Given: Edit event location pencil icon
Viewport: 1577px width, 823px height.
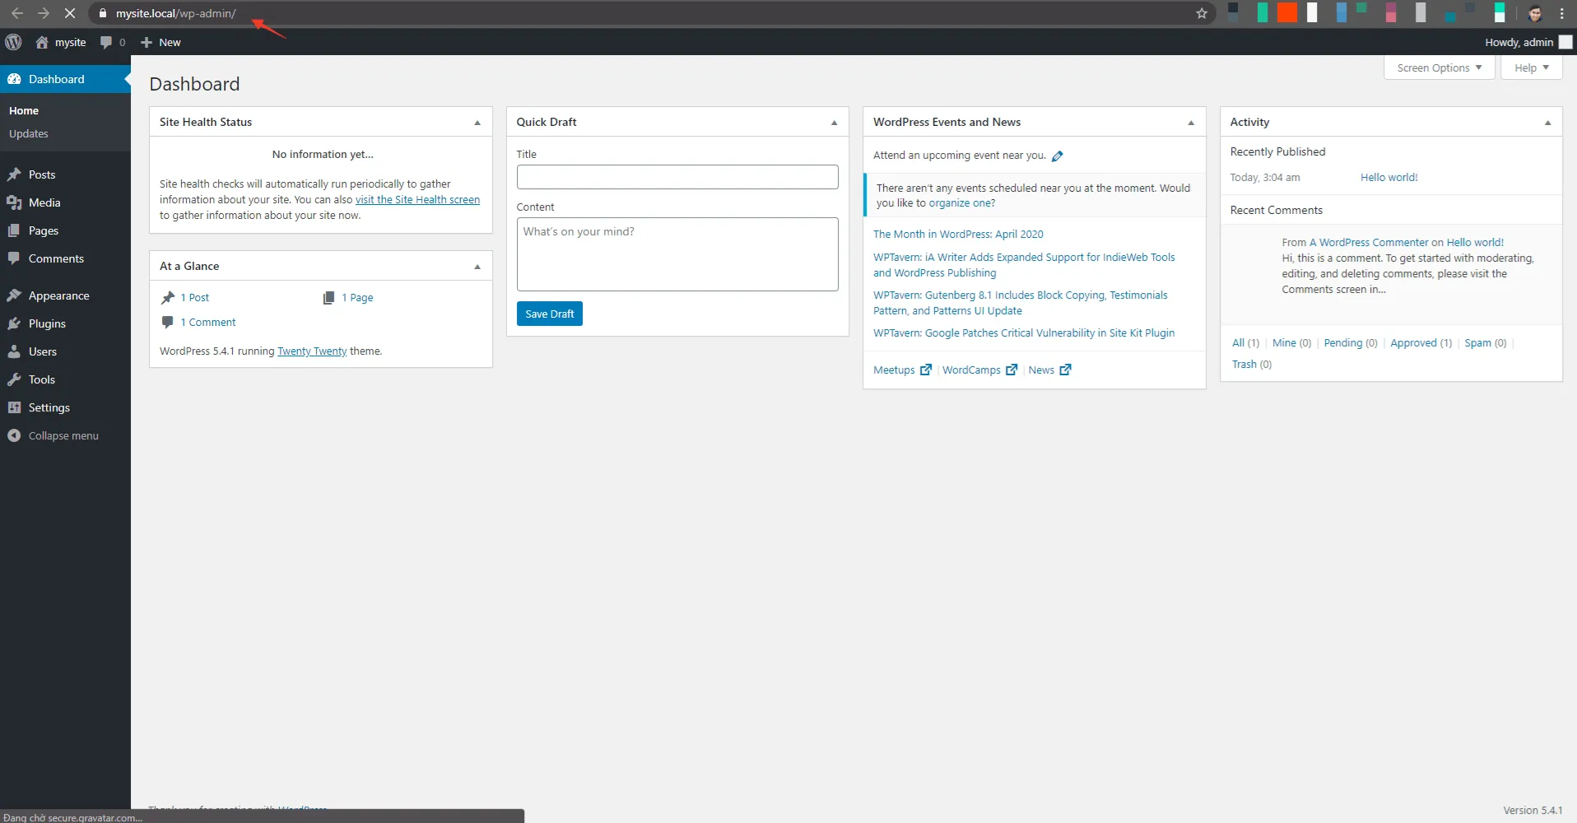Looking at the screenshot, I should point(1058,156).
